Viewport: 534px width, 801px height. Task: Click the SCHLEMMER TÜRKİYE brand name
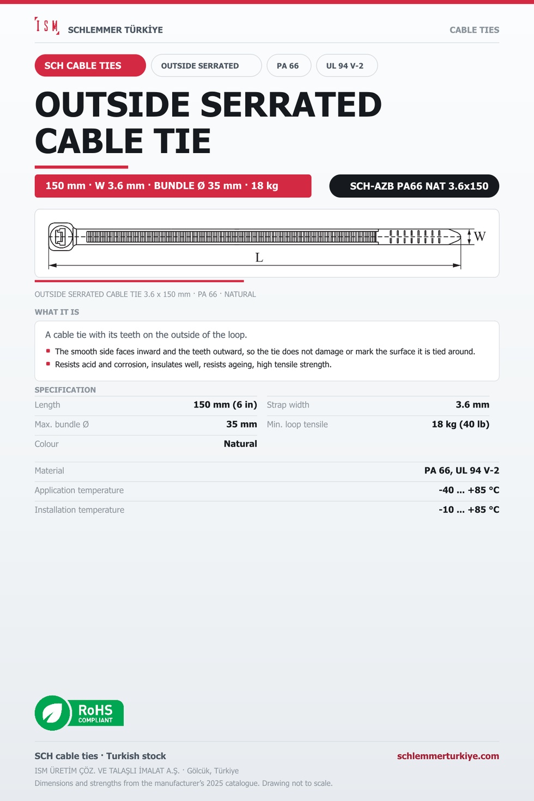[x=116, y=30]
